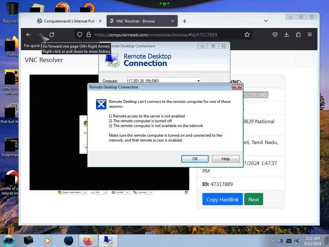Select the Enderman desktop icon

[x=10, y=147]
